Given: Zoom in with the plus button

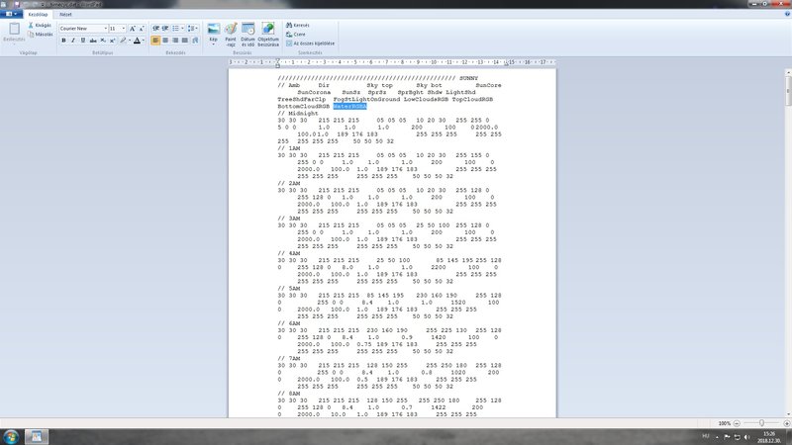Looking at the screenshot, I should [786, 423].
